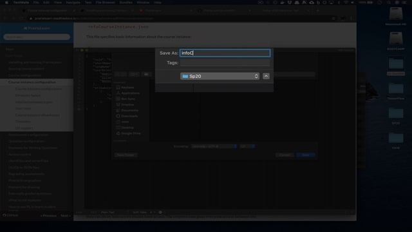Click the Previous page link
Viewport: 412px width, 232px height.
pos(49,215)
